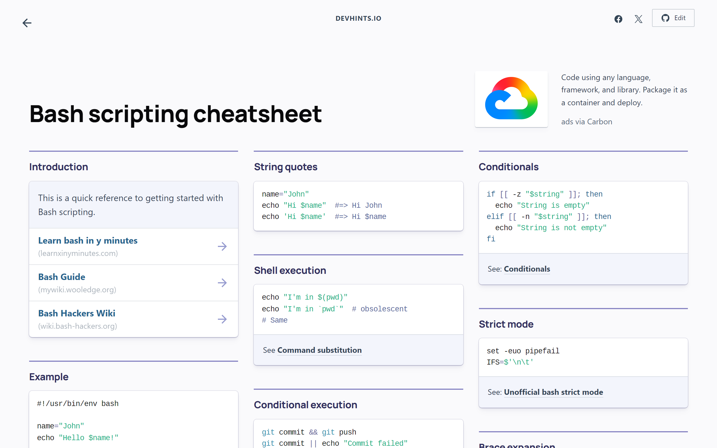Open the Google Cloud ad description text
Viewport: 717px width, 448px height.
[624, 90]
